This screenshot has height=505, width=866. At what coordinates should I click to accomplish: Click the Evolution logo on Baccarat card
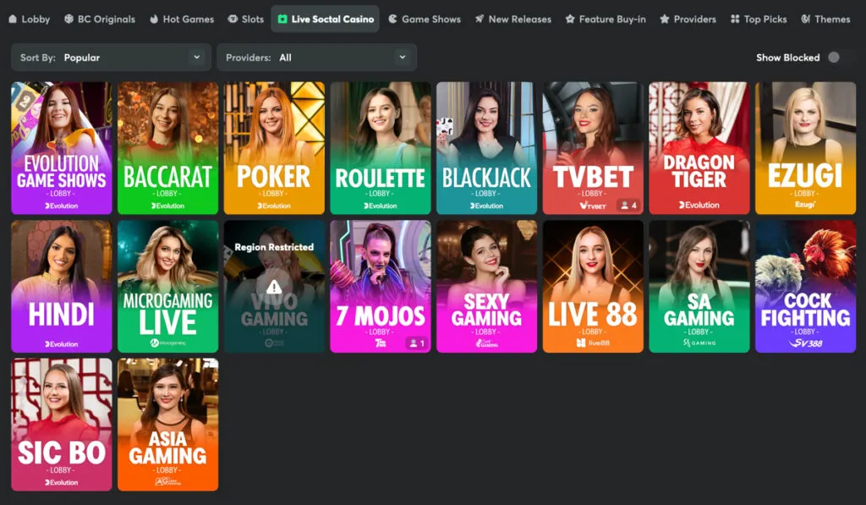click(167, 206)
